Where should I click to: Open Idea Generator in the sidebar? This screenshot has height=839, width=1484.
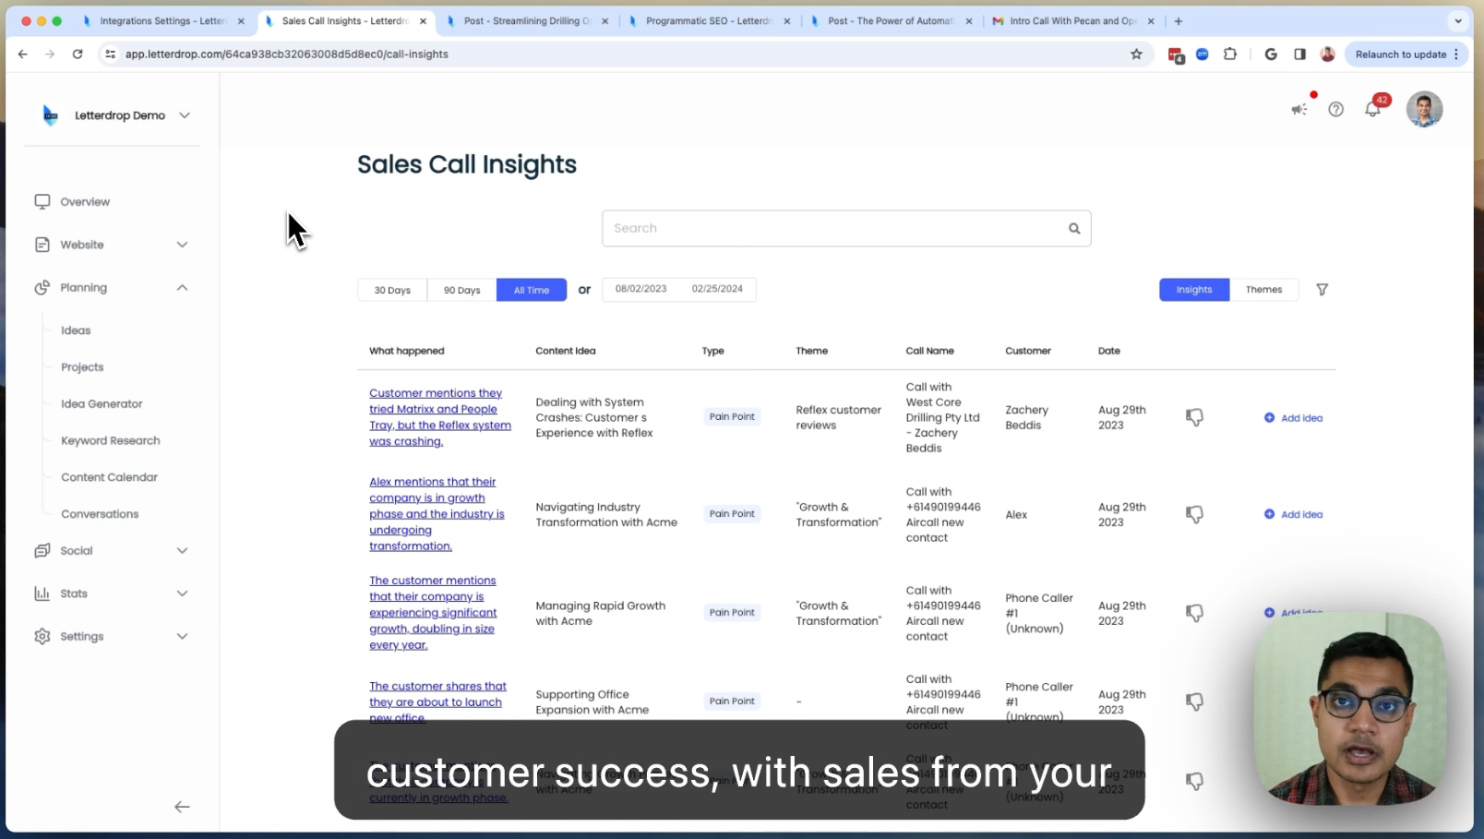point(102,404)
